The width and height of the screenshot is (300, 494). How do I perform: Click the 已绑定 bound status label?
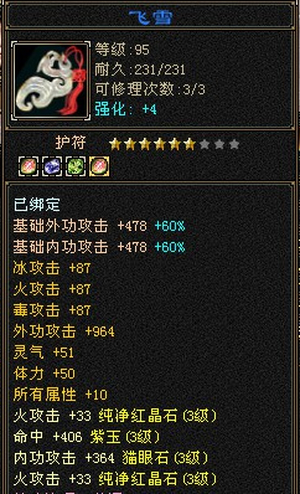(37, 204)
